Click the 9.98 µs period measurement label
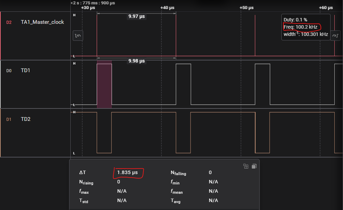Viewport: 343px width, 210px height. 137,61
